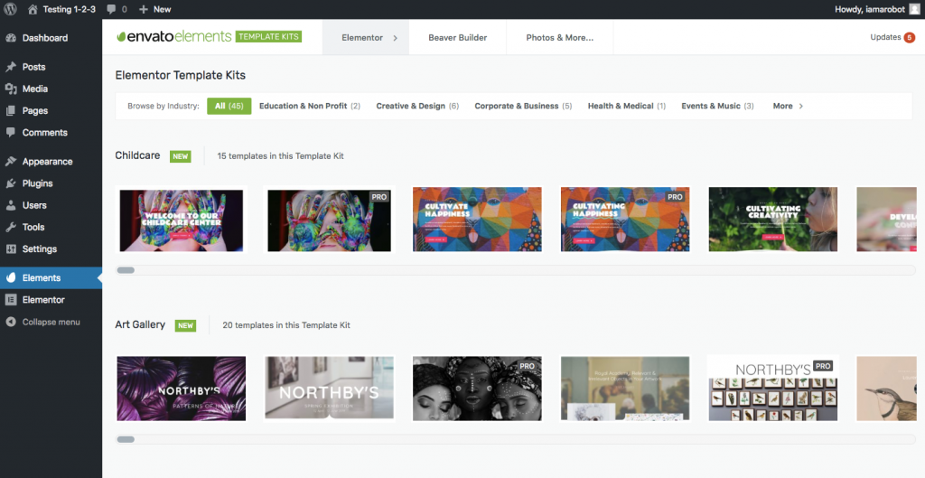Filter by Corporate & Business

pyautogui.click(x=523, y=107)
